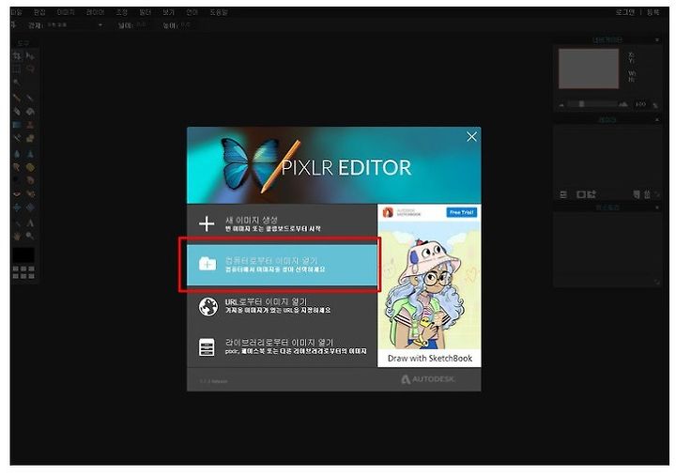Open the 언어 menu

coord(192,12)
